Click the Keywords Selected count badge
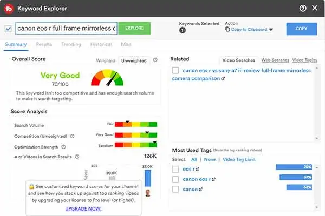Screen dimensions: 325x216 coord(183,30)
